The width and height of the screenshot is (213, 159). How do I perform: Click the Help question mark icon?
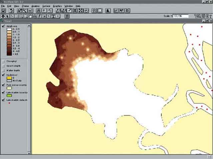tap(122, 11)
